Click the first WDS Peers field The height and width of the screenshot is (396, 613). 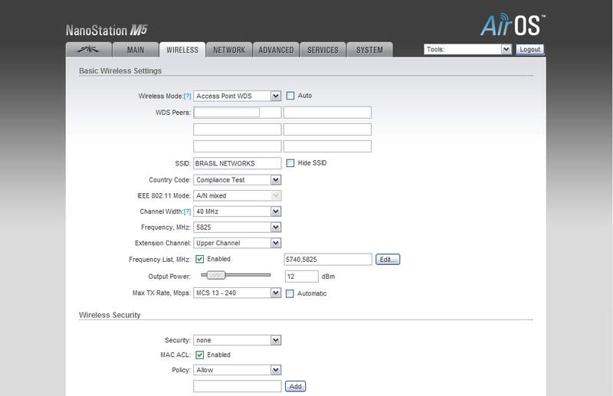point(238,113)
